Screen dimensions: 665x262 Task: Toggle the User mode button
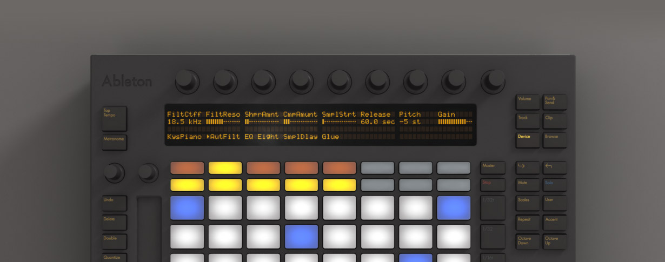[555, 203]
